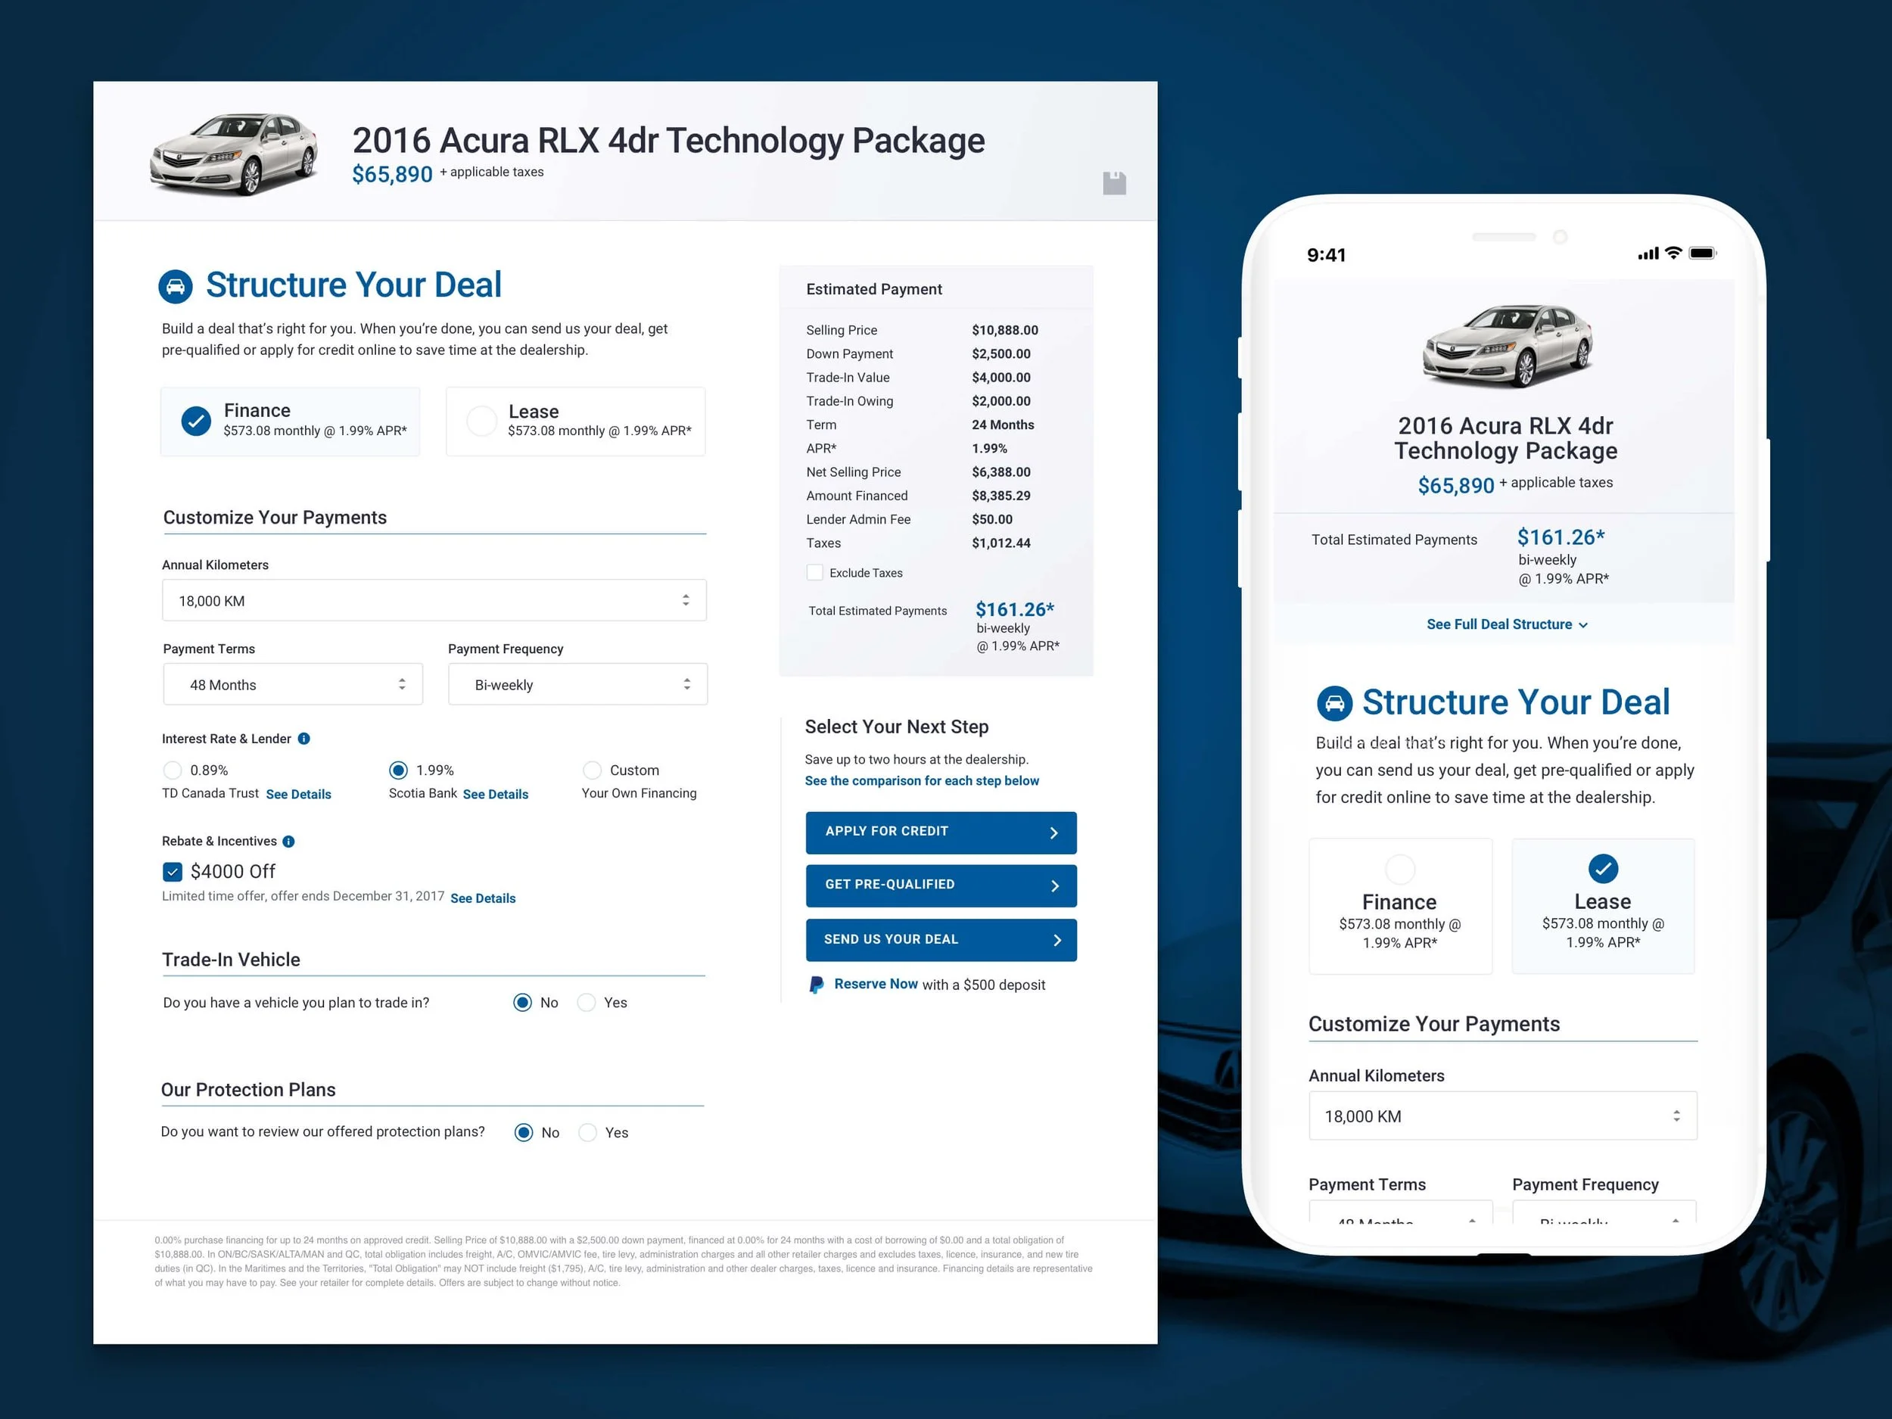Click the SEND US YOUR DEAL button
This screenshot has height=1419, width=1892.
click(941, 940)
